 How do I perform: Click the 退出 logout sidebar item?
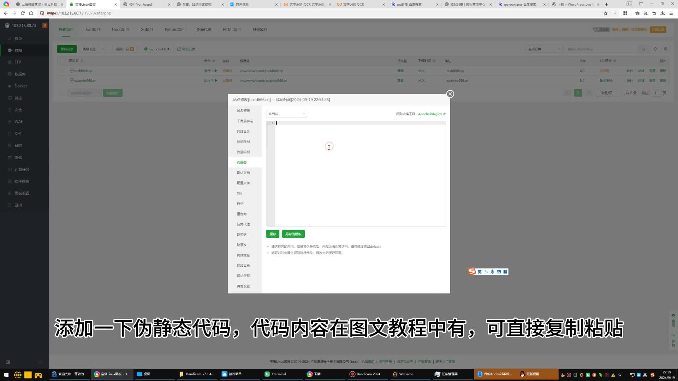click(x=18, y=205)
